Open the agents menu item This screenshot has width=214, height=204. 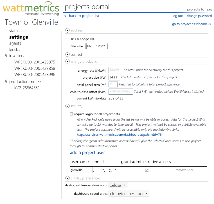pos(15,43)
